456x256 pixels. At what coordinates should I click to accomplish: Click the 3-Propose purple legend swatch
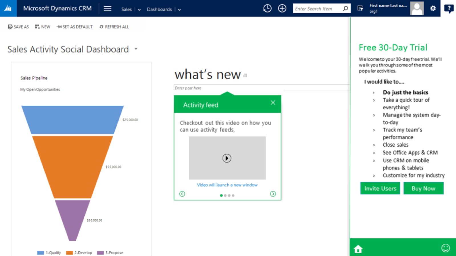click(x=100, y=253)
